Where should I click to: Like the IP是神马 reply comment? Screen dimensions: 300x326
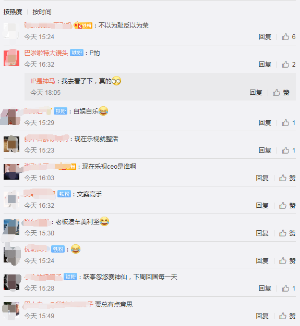(x=281, y=93)
